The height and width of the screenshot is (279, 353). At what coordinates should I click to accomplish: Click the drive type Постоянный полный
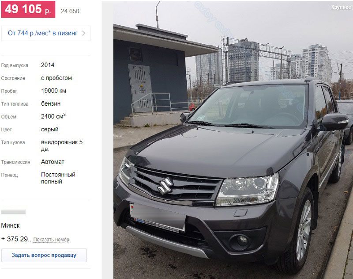(x=58, y=178)
